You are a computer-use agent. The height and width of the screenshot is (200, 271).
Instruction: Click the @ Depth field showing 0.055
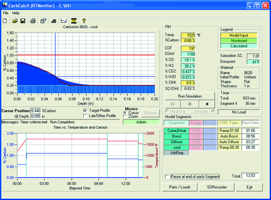[x=36, y=116]
